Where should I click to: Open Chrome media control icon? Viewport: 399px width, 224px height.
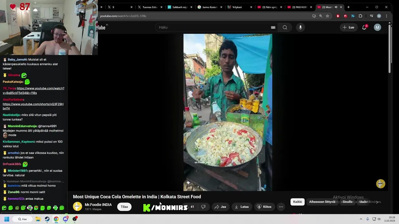(x=371, y=16)
